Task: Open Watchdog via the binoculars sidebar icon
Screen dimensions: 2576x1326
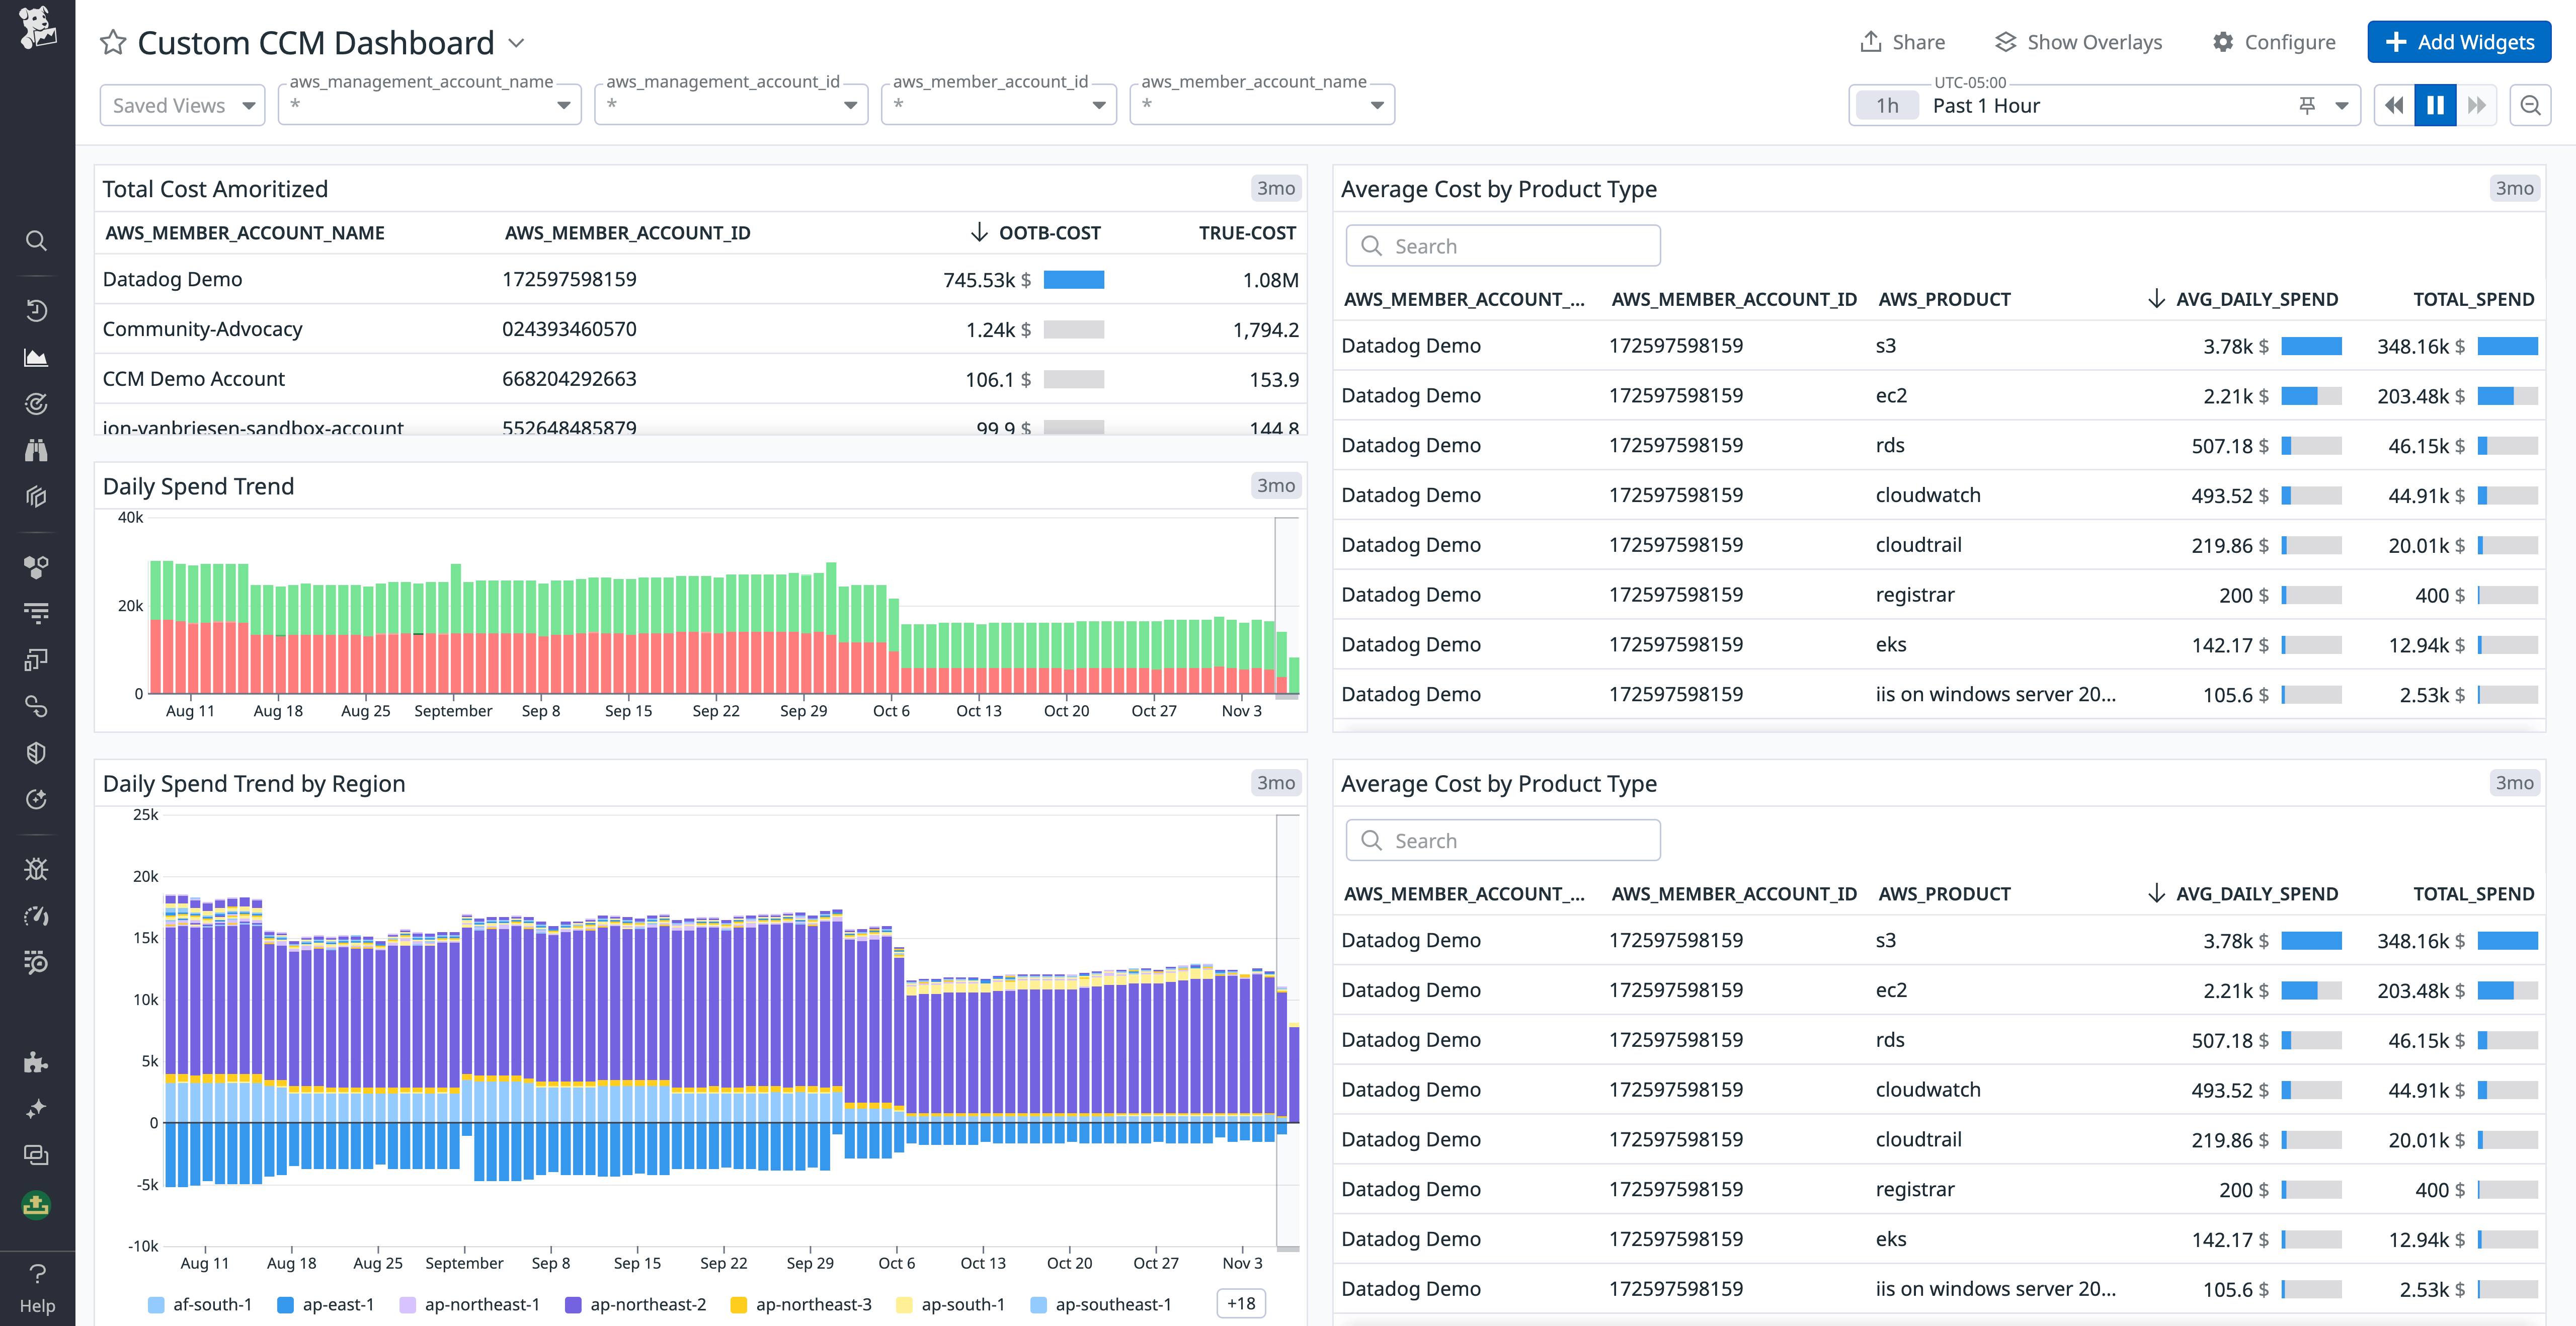Action: coord(37,450)
